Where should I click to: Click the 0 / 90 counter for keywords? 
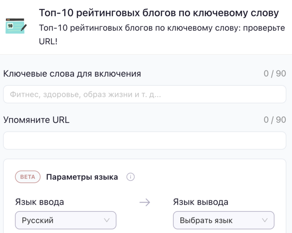pyautogui.click(x=275, y=74)
